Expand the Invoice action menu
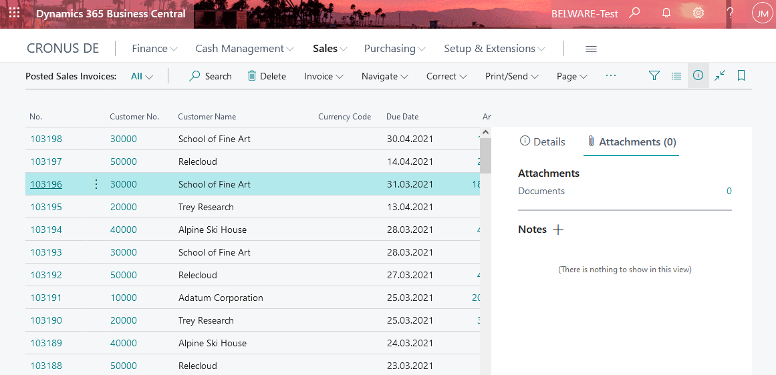 pos(324,76)
